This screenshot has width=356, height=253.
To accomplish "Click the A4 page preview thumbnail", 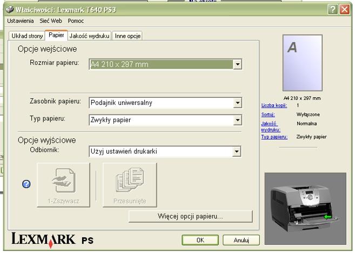I will pyautogui.click(x=303, y=63).
